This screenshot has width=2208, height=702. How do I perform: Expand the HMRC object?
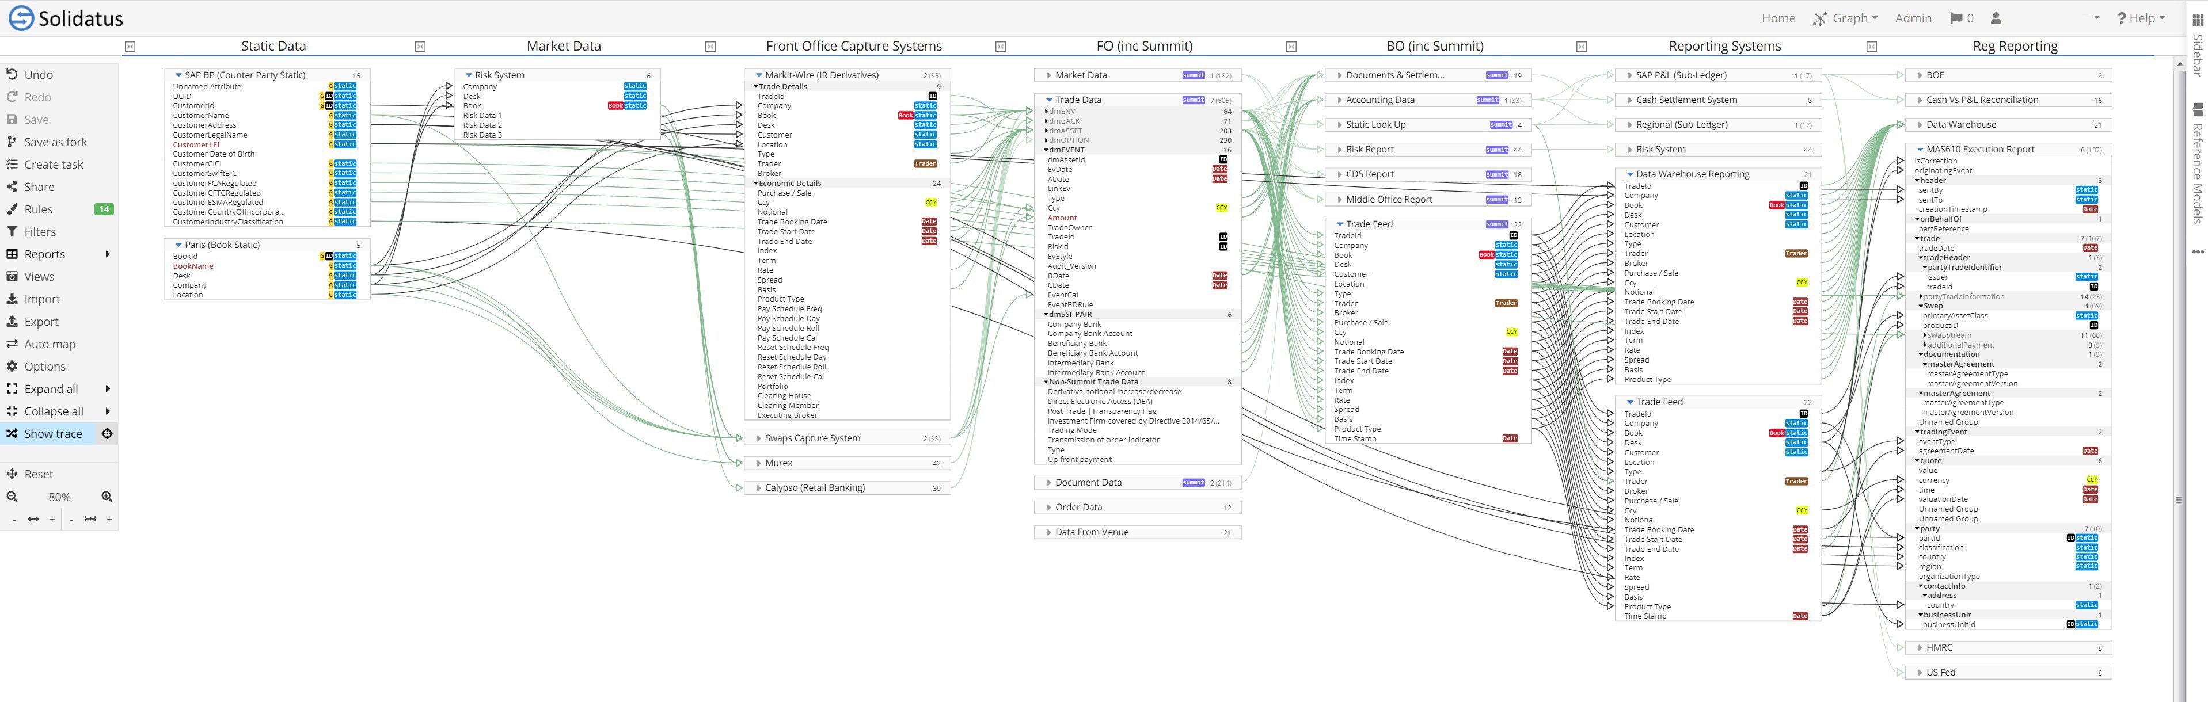tap(1920, 648)
